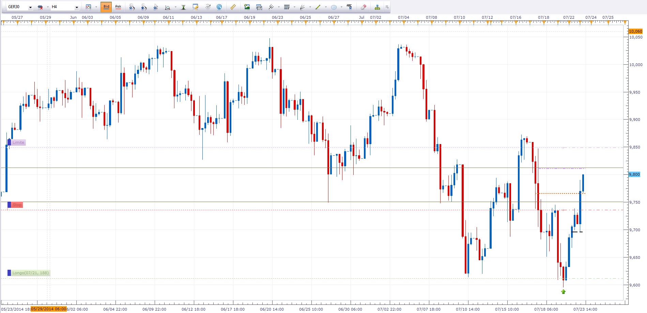Open the H4 timeframe dropdown
This screenshot has width=647, height=313.
[x=77, y=7]
